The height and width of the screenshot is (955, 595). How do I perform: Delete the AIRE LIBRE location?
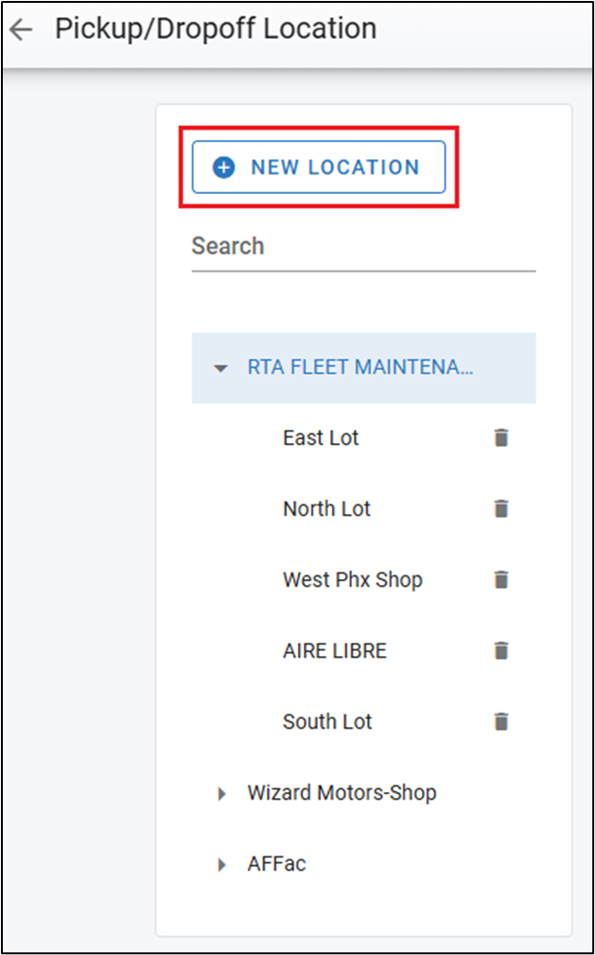coord(501,651)
